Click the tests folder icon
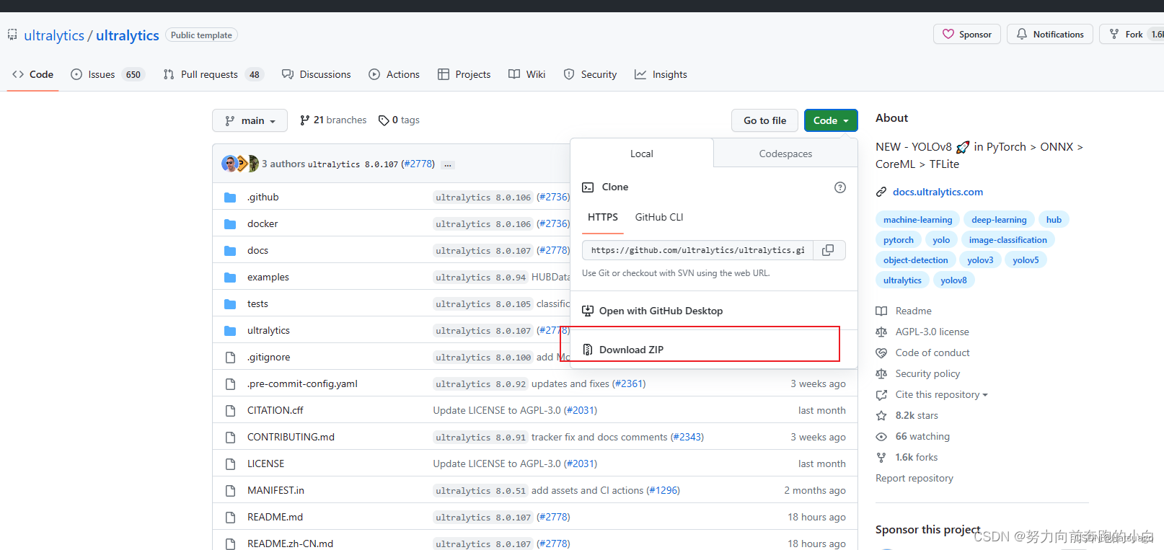This screenshot has height=550, width=1164. click(x=230, y=304)
